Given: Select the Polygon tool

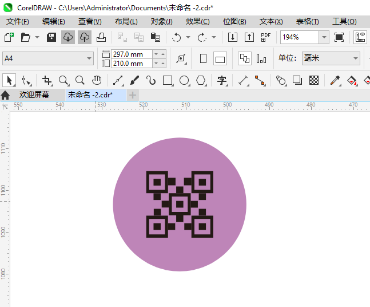Looking at the screenshot, I should tap(201, 81).
